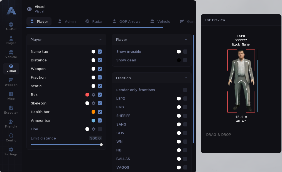Image resolution: width=282 pixels, height=172 pixels.
Task: Enable the EMS fraction checkbox
Action: [185, 107]
